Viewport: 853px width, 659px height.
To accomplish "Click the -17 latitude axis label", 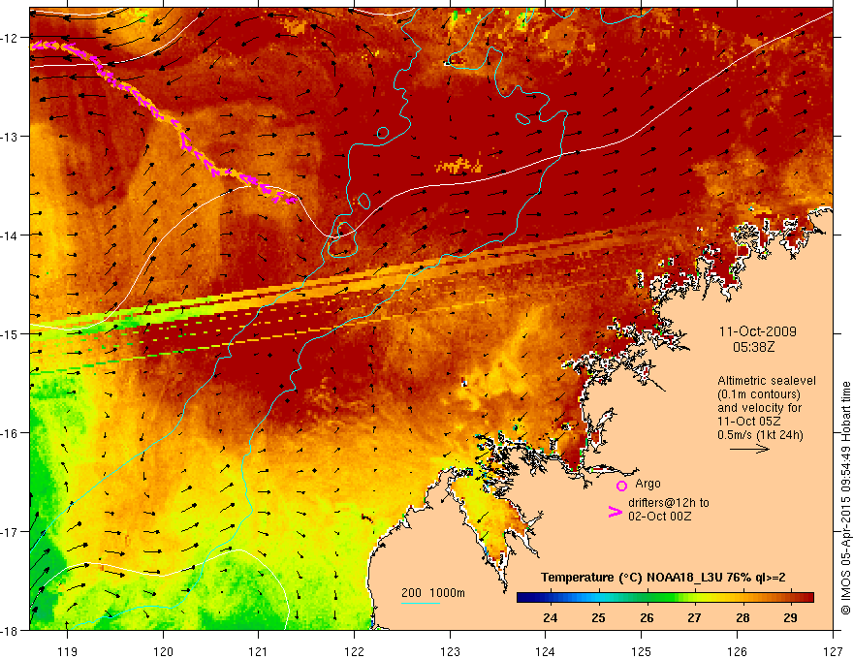I will [x=10, y=532].
